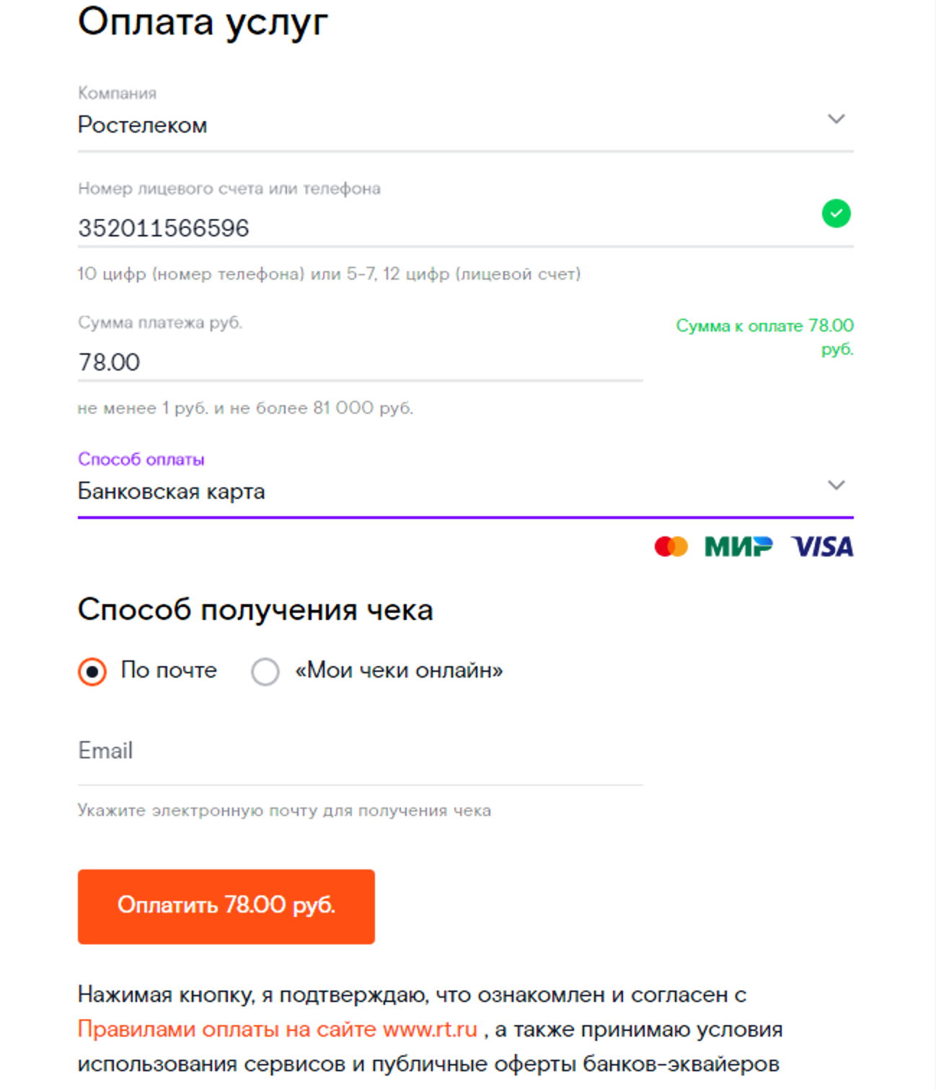Click the green checkmark validation icon
The width and height of the screenshot is (936, 1090).
coord(836,213)
